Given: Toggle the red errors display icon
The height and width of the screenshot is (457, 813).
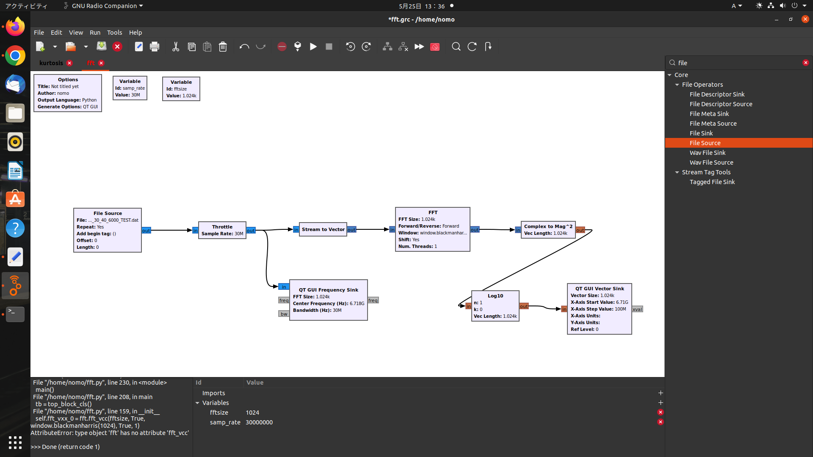Looking at the screenshot, I should pyautogui.click(x=282, y=47).
